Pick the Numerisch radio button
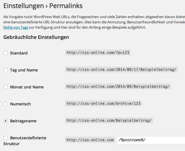 point(6,104)
